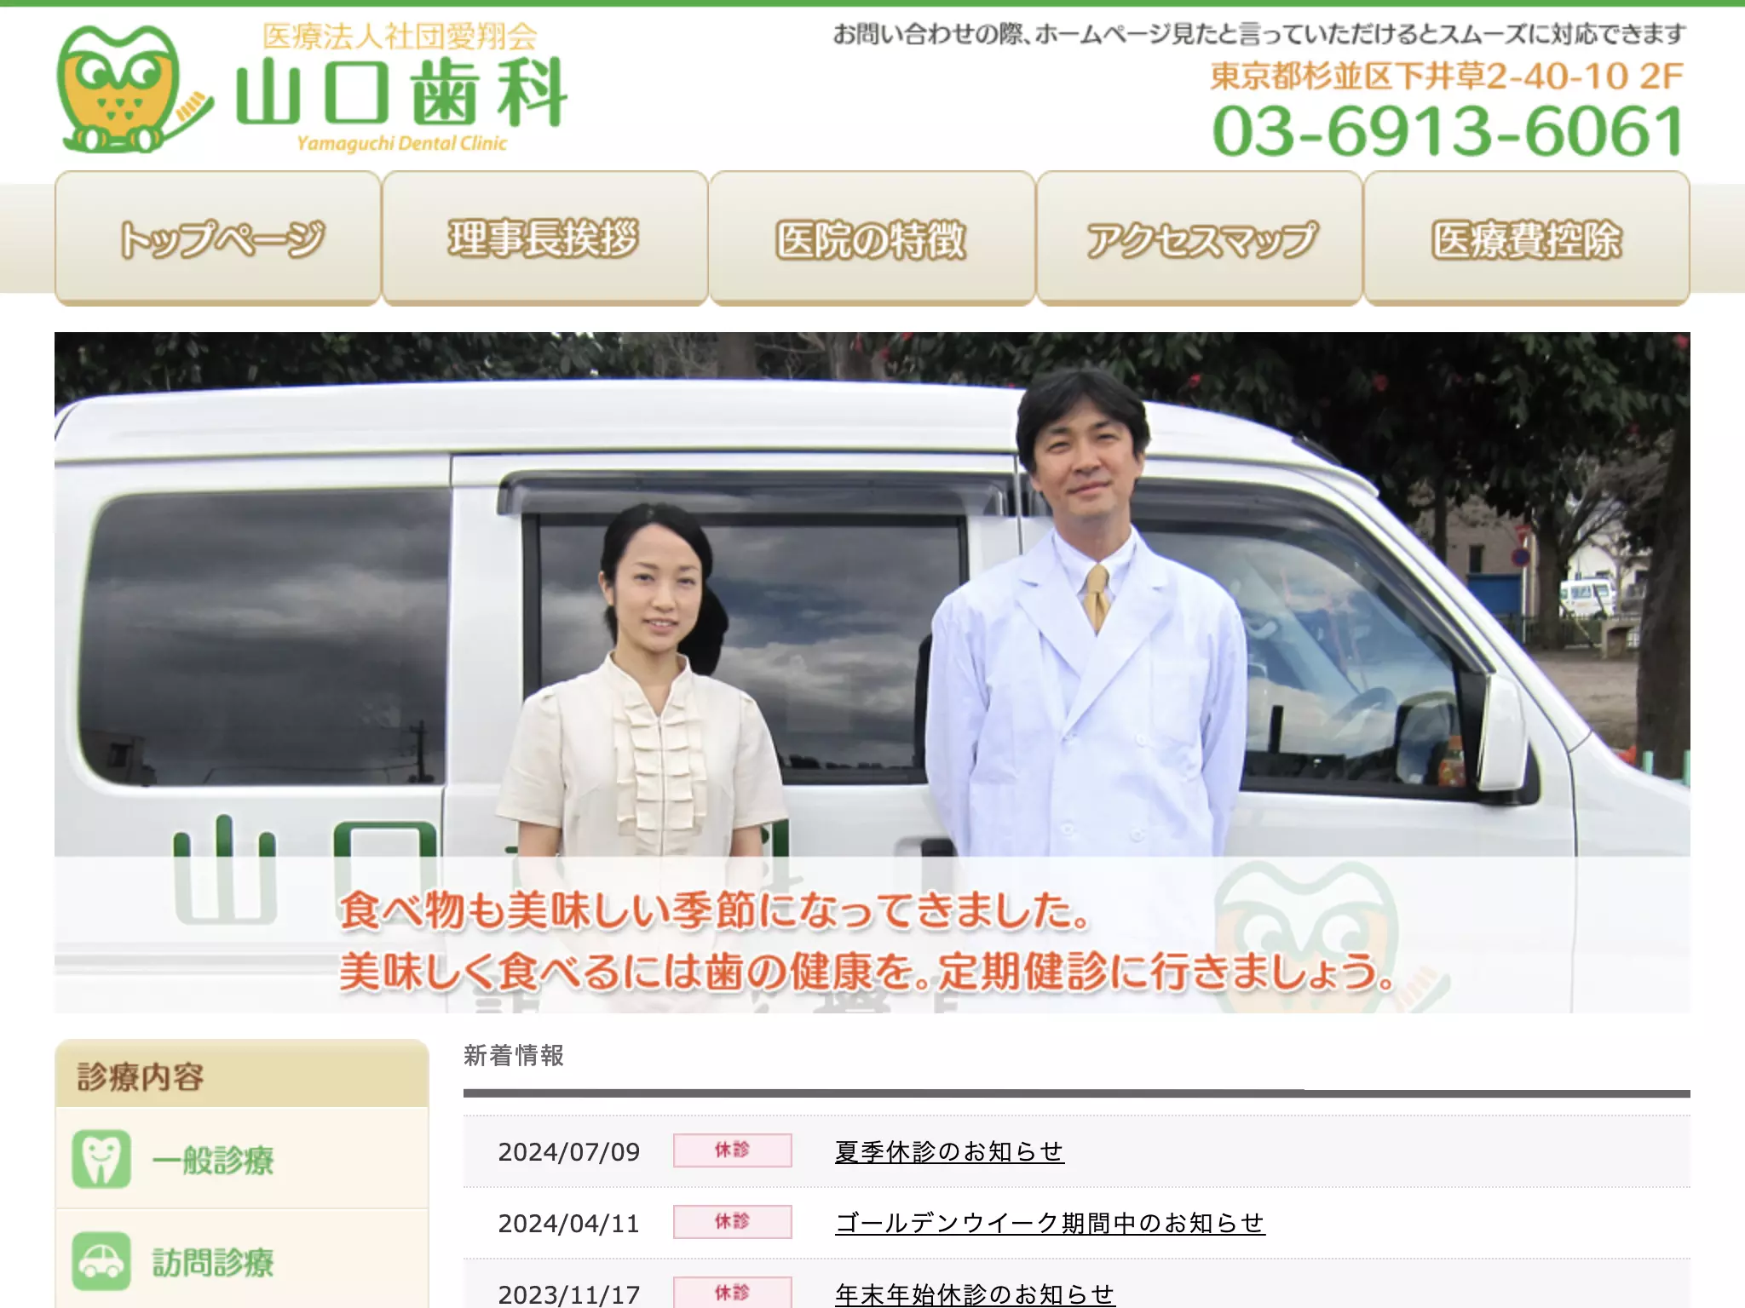
Task: Click the 休診 tag next to 2024/04/11
Action: tap(733, 1222)
